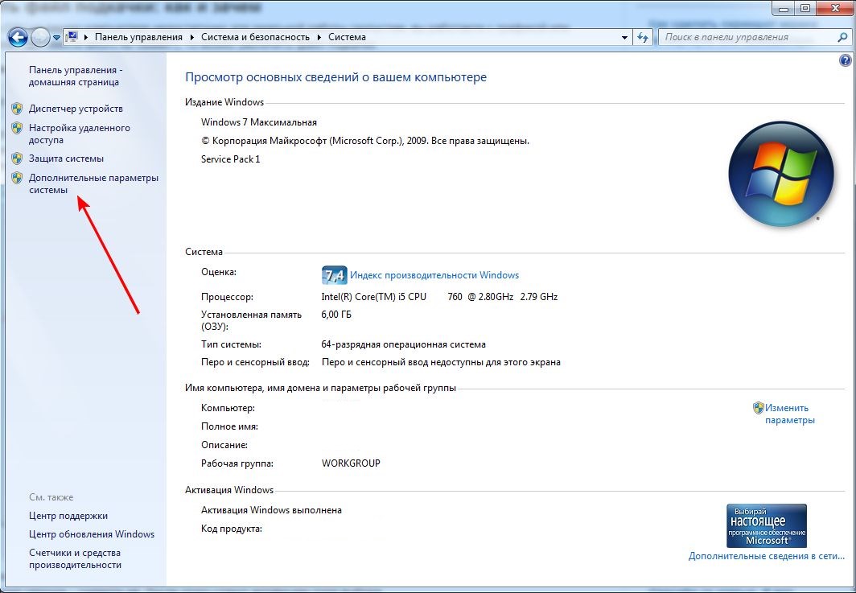
Task: Click the Активация Windows выполнена text
Action: click(271, 510)
